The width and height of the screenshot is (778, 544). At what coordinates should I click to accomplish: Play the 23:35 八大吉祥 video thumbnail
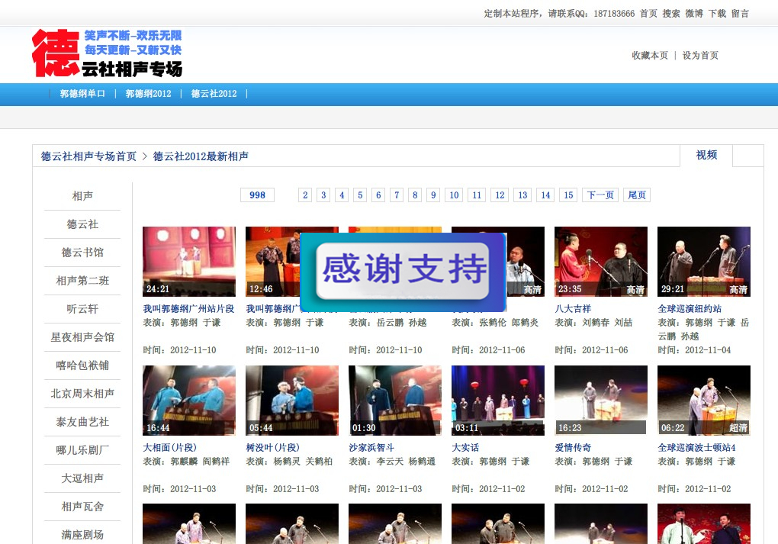click(x=601, y=262)
